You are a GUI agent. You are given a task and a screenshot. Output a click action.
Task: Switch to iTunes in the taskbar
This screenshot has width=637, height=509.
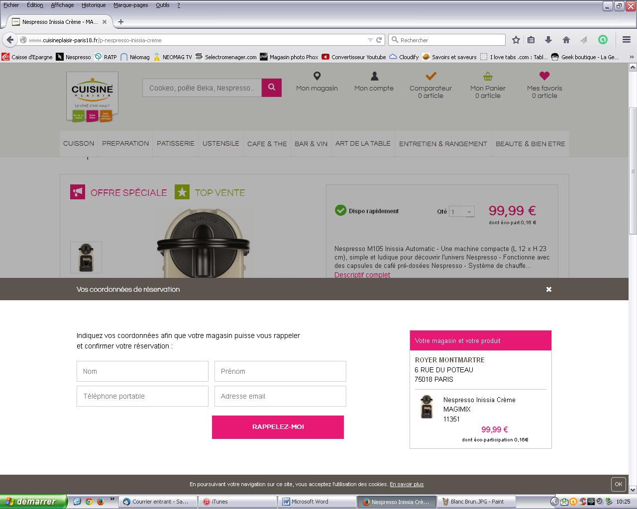pyautogui.click(x=238, y=502)
